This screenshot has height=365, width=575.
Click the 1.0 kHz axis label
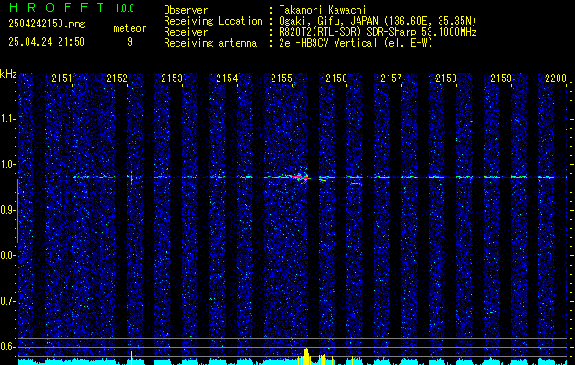[7, 164]
